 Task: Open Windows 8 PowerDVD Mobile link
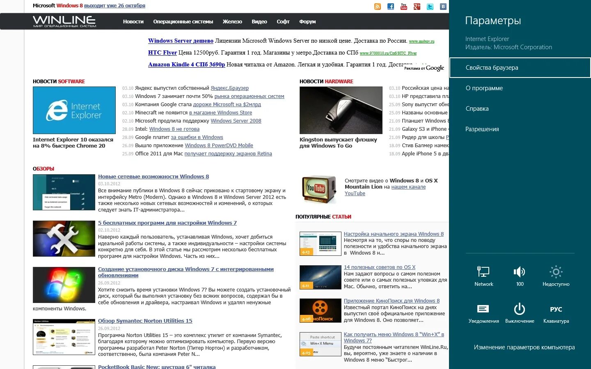point(219,146)
